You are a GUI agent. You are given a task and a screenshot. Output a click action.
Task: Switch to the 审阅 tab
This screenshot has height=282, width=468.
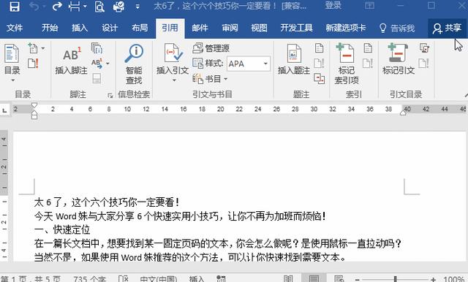tap(230, 28)
